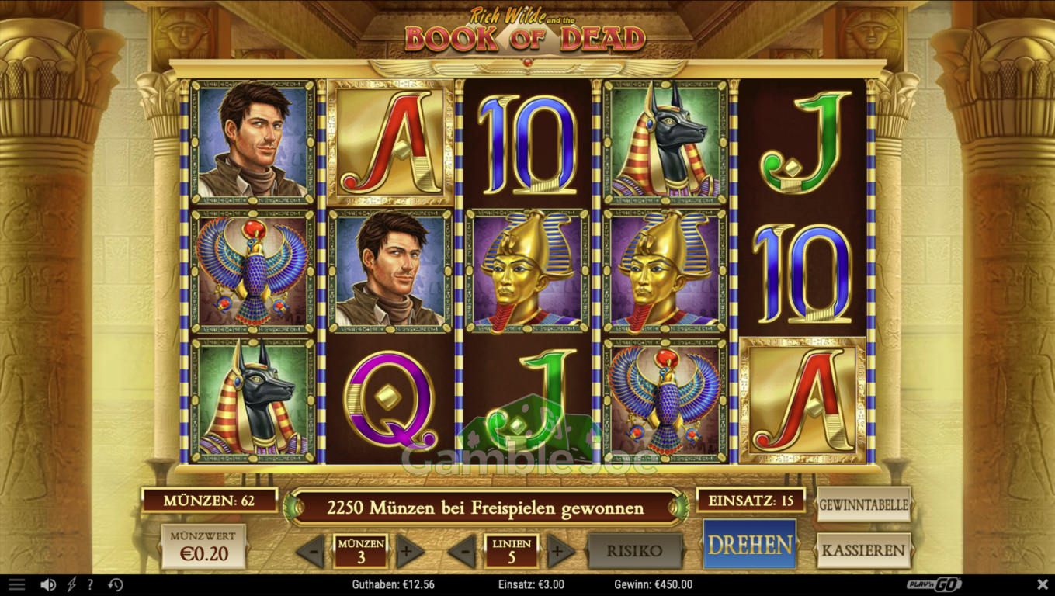Increase Linien with the plus arrow
This screenshot has height=596, width=1055.
561,552
